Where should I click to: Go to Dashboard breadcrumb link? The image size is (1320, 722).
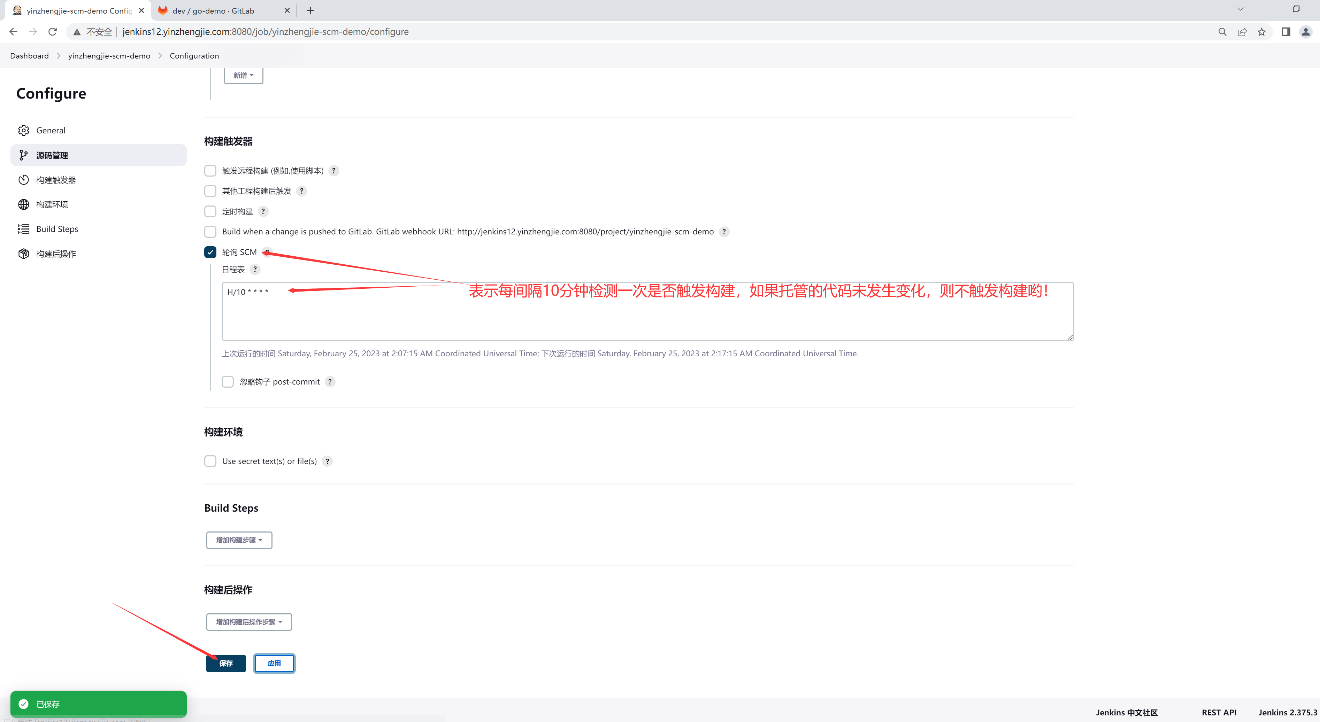pyautogui.click(x=29, y=56)
